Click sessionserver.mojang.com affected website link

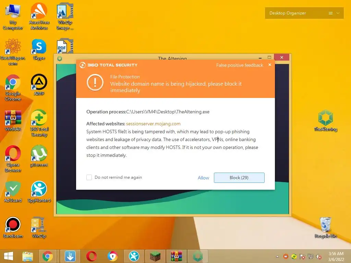[153, 124]
